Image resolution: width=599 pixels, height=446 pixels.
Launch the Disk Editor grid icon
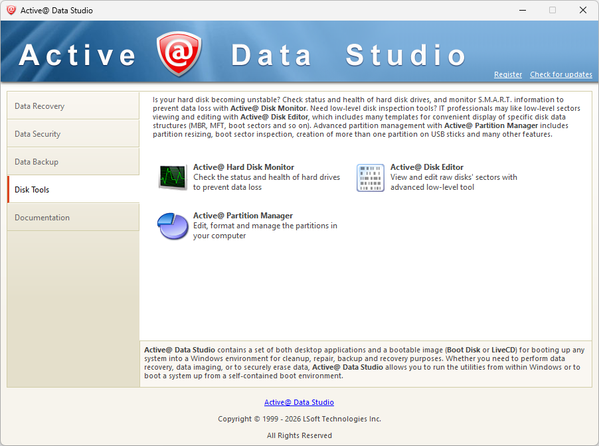[x=370, y=178]
